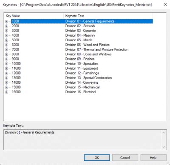Expand the 12000 Furnishings tree node
170x165 pixels.
[6, 73]
